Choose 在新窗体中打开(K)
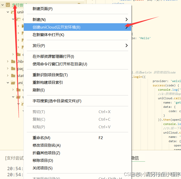Image resolution: width=181 pixels, height=179 pixels. (77, 35)
